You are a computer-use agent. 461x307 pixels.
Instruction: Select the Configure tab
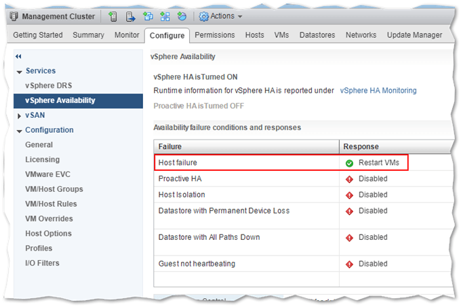(x=167, y=35)
